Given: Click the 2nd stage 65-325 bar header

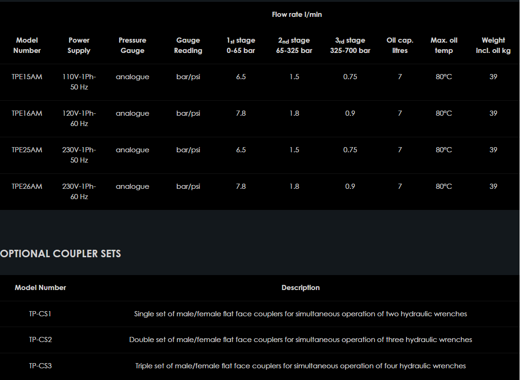Looking at the screenshot, I should pos(294,45).
